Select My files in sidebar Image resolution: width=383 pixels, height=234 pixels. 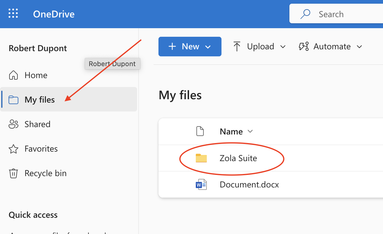69,99
